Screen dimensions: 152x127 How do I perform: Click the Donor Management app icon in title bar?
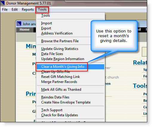(2, 3)
